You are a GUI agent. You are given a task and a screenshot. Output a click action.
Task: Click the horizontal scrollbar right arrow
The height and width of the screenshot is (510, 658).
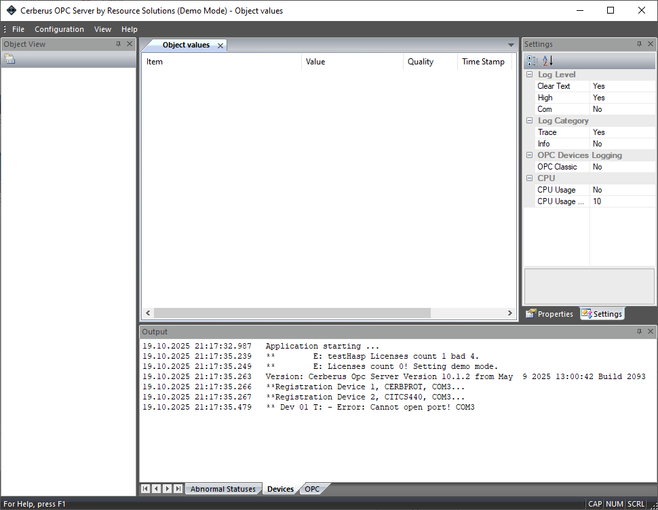click(510, 313)
